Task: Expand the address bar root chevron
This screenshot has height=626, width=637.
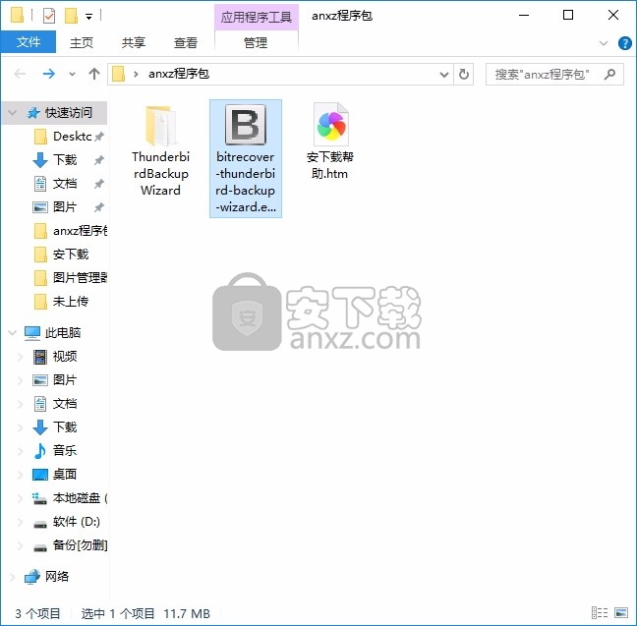Action: (136, 75)
